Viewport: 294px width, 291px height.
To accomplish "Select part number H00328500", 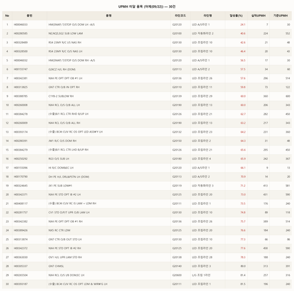I will pos(21,52).
